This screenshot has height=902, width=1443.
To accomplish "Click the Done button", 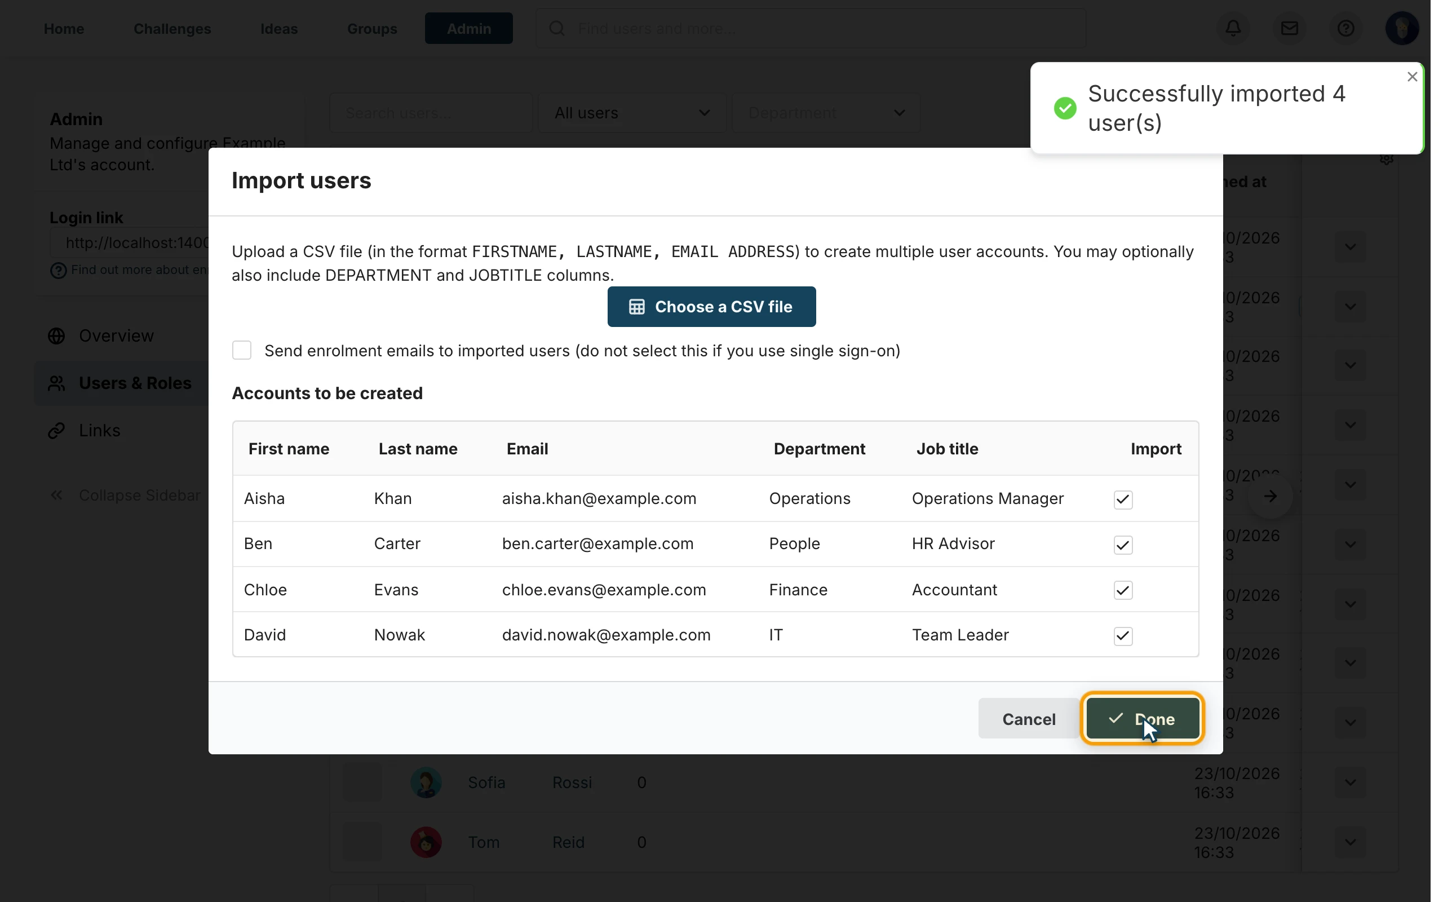I will point(1142,719).
